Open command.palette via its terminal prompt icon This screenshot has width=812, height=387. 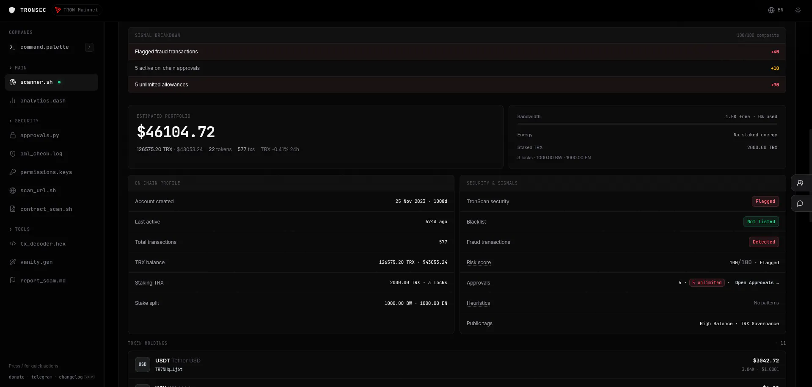(x=13, y=47)
